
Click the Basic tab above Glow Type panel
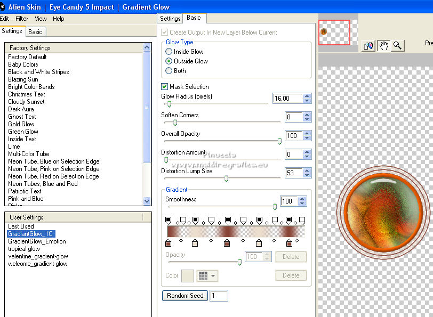pyautogui.click(x=194, y=18)
